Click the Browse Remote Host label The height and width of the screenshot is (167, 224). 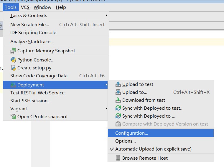pyautogui.click(x=145, y=158)
